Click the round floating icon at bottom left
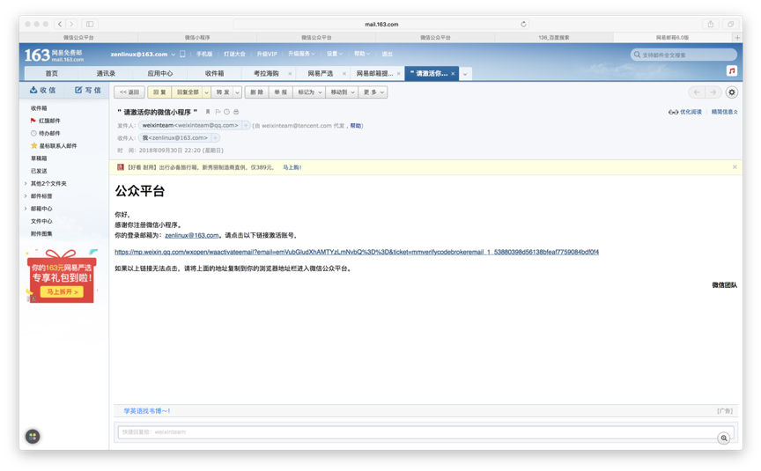Viewport: 761px width, 471px height. pyautogui.click(x=33, y=437)
